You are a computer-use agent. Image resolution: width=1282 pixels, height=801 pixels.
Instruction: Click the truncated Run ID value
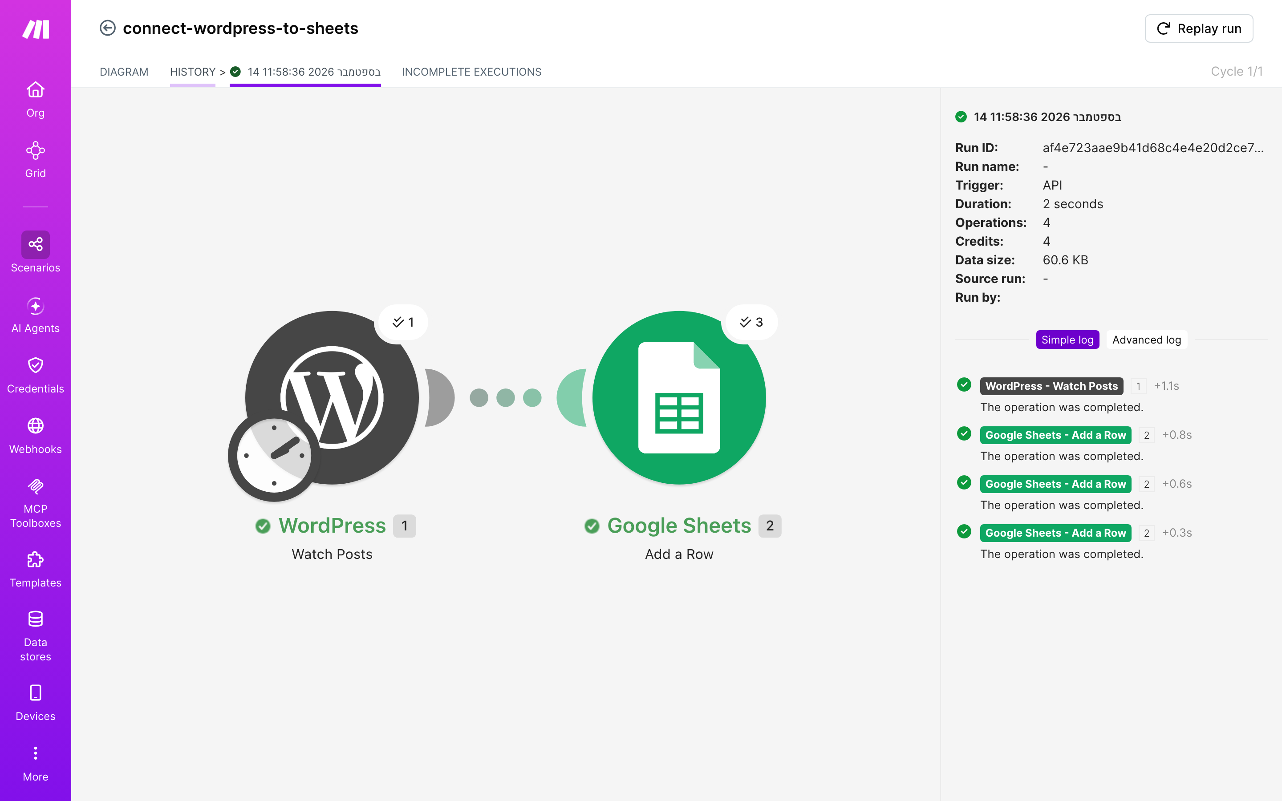pyautogui.click(x=1153, y=148)
